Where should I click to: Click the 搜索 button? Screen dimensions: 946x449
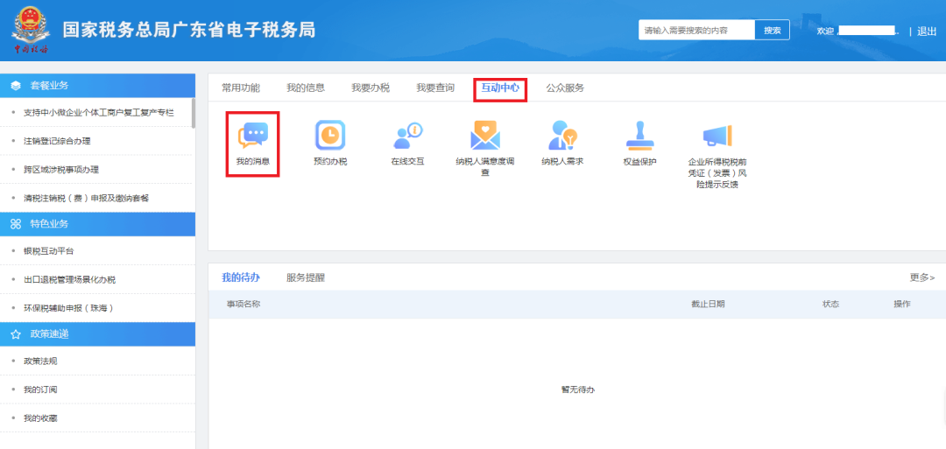point(773,30)
